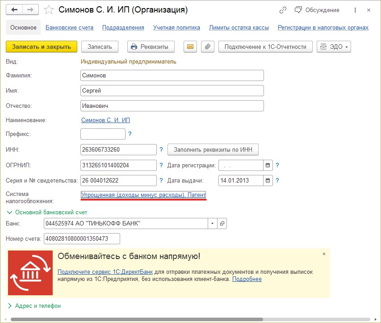Viewport: 381px width, 323px height.
Task: Click the Индивидуальный предприниматель text
Action: click(129, 62)
